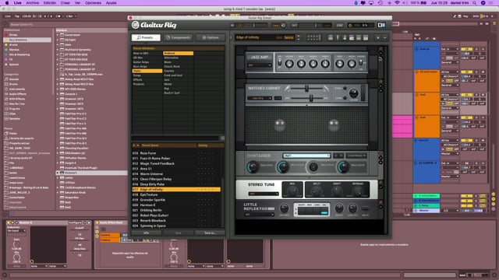Select the Guitar Amps attribute
This screenshot has height=280, width=499.
(x=141, y=62)
